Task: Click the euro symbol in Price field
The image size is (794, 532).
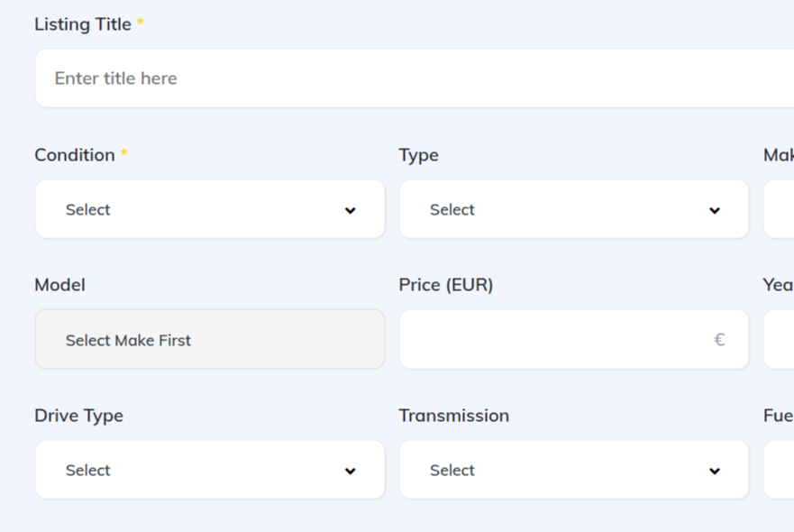Action: tap(719, 340)
